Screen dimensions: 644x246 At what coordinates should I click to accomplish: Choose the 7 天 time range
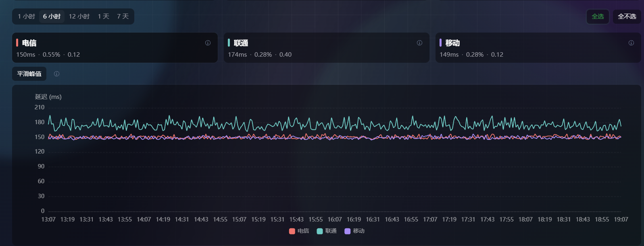(x=123, y=16)
